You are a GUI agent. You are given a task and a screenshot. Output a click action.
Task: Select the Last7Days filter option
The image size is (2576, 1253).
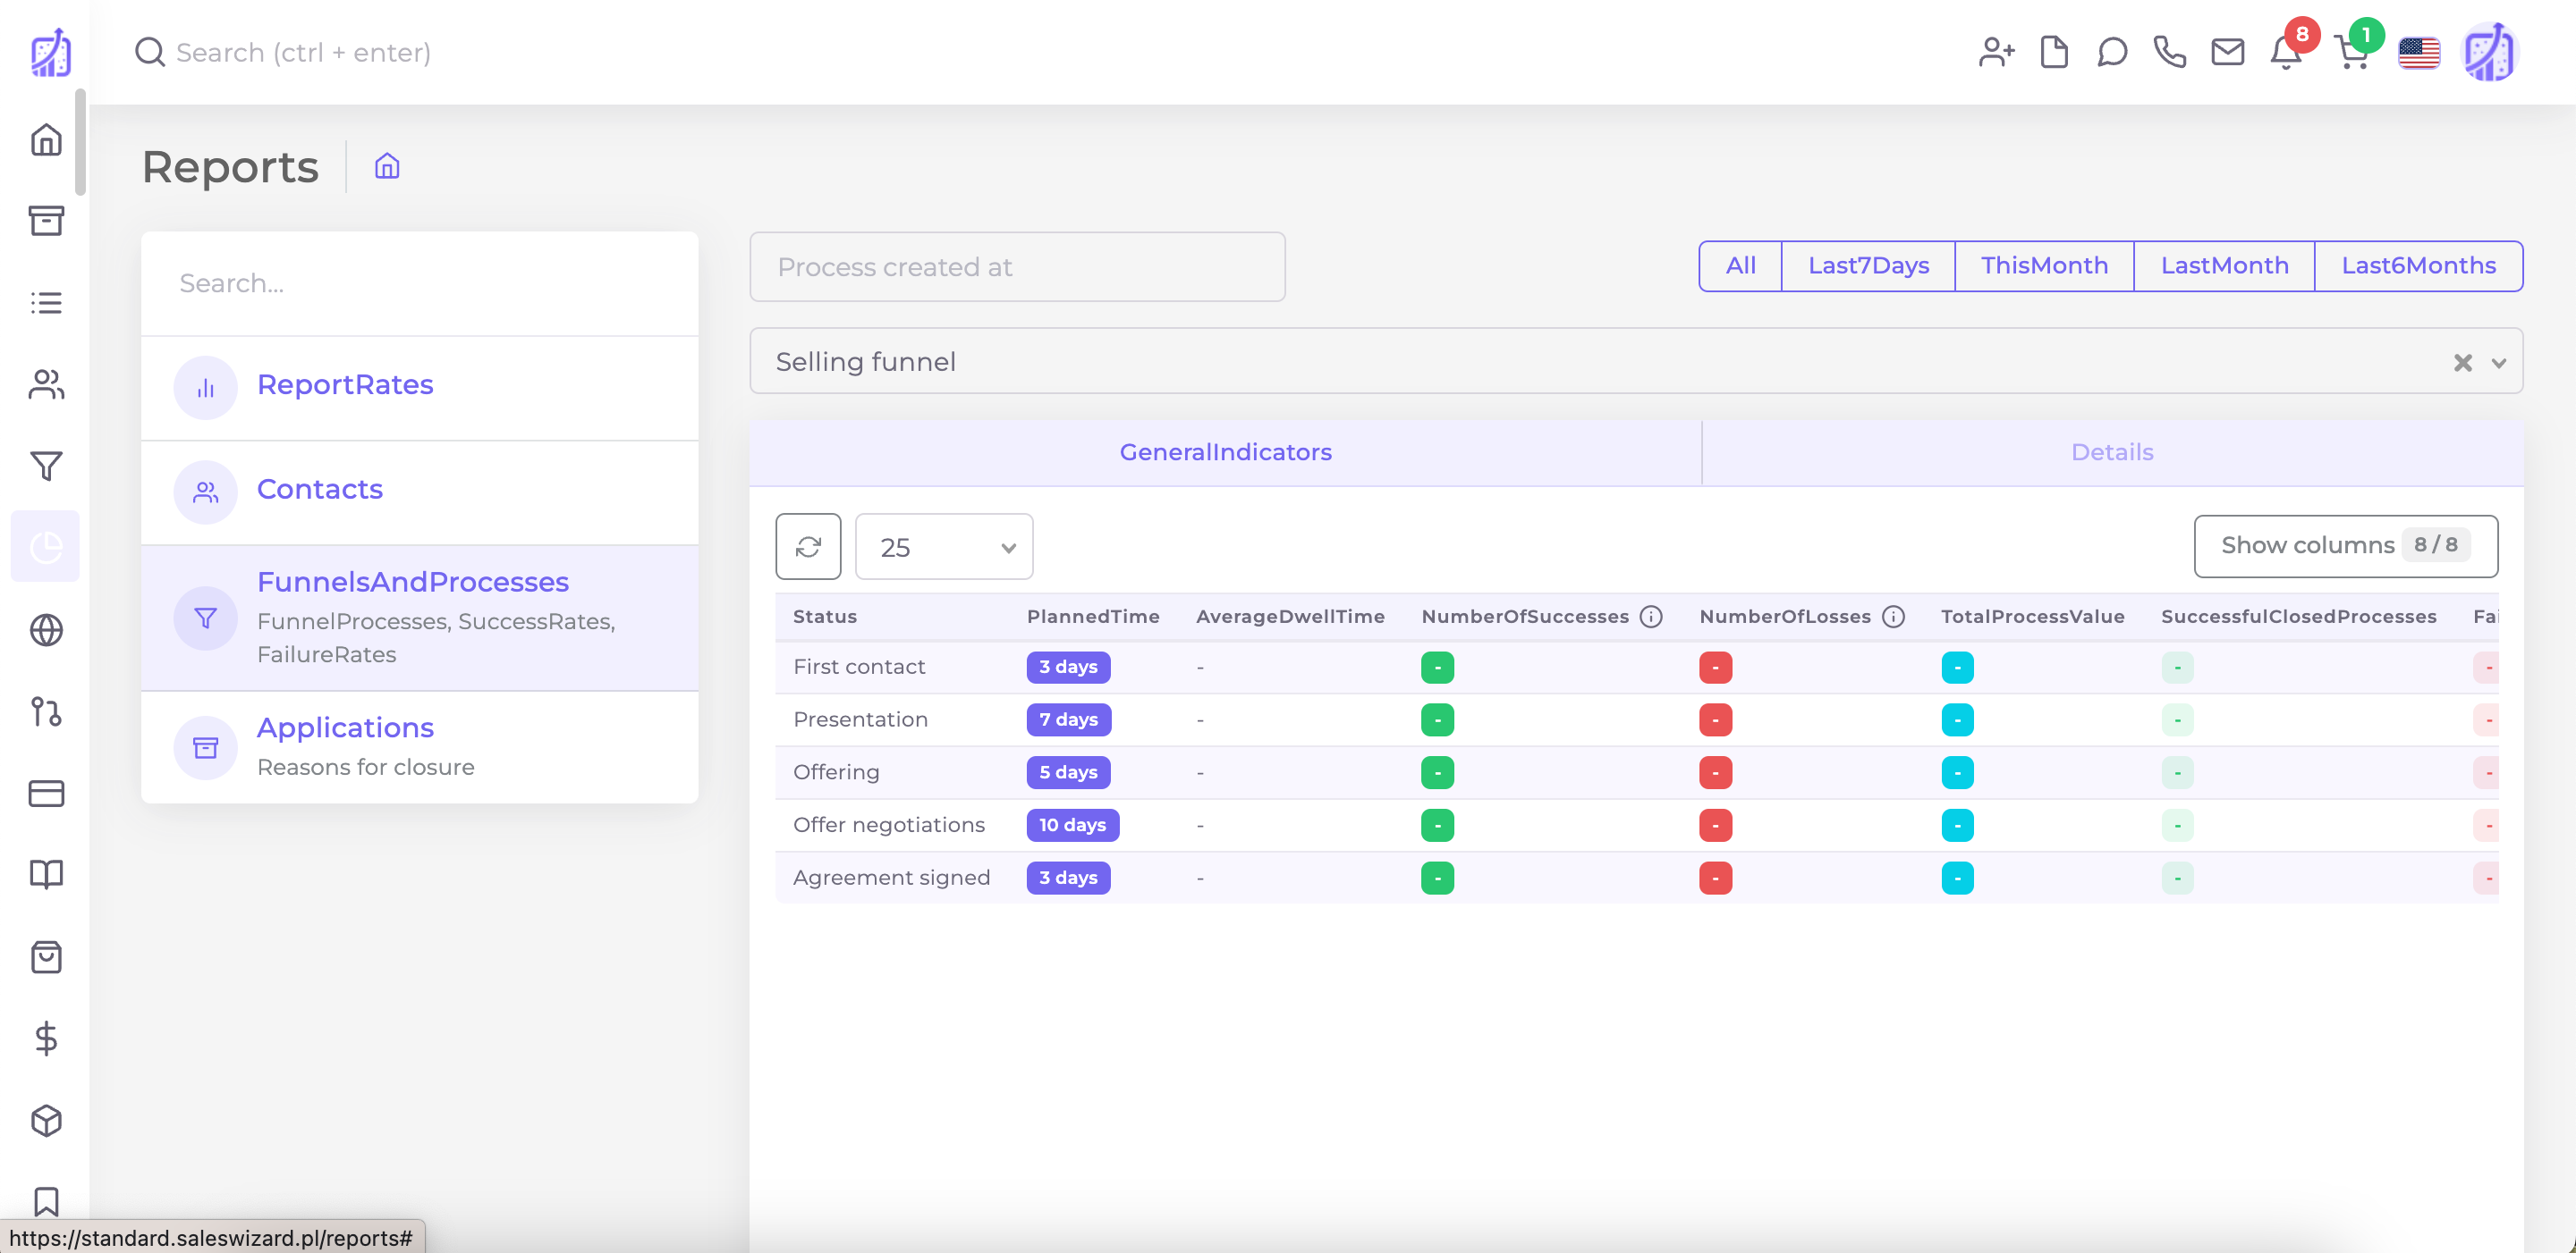[x=1868, y=265]
